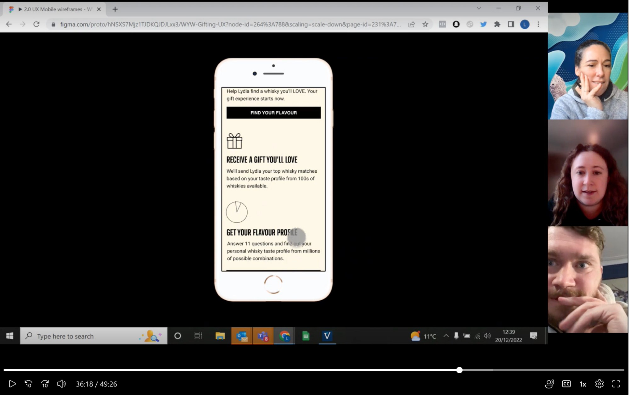Select the Figma prototype browser tab
The image size is (630, 395).
pyautogui.click(x=55, y=9)
